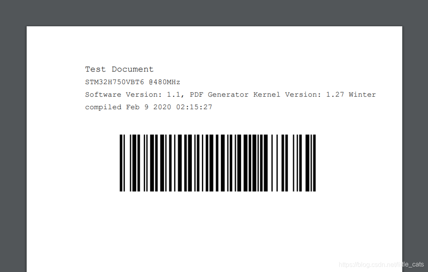This screenshot has height=272, width=428.
Task: Click the 'STM32H750VBT6 @480MHz' line
Action: click(133, 82)
